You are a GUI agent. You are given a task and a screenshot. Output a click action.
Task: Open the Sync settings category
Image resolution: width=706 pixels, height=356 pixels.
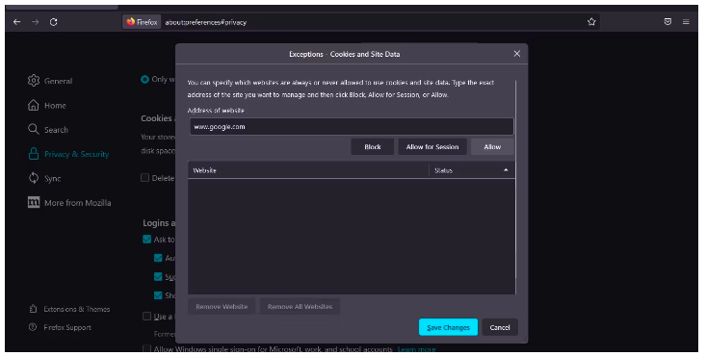pyautogui.click(x=53, y=179)
